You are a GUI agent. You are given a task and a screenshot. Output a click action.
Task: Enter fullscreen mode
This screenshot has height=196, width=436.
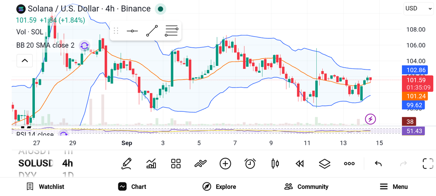click(x=428, y=164)
